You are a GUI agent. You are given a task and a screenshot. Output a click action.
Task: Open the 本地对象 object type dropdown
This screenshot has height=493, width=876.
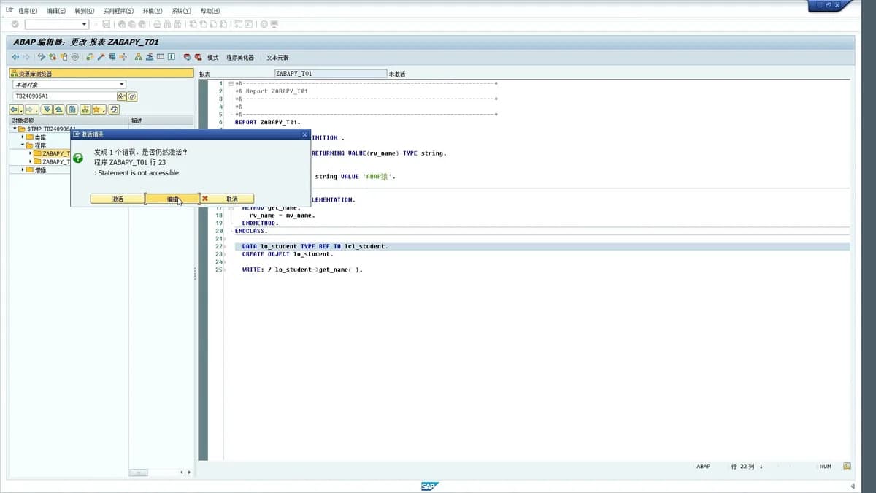(122, 85)
